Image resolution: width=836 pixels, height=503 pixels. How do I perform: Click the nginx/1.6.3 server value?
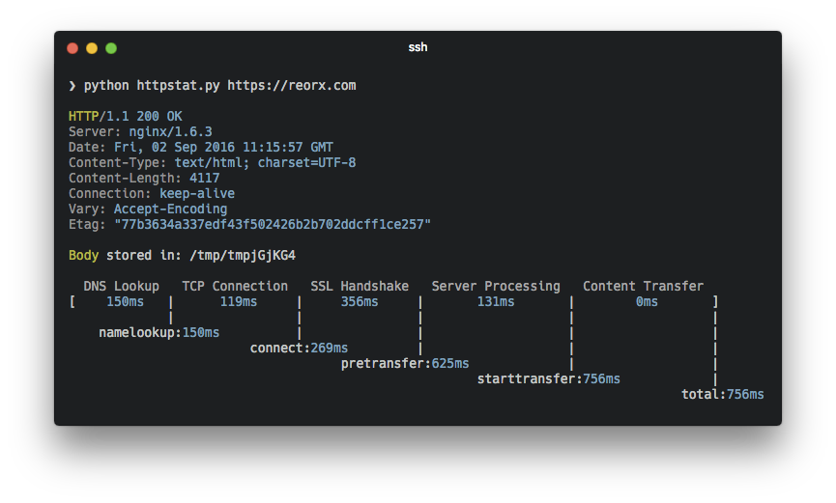pos(171,131)
